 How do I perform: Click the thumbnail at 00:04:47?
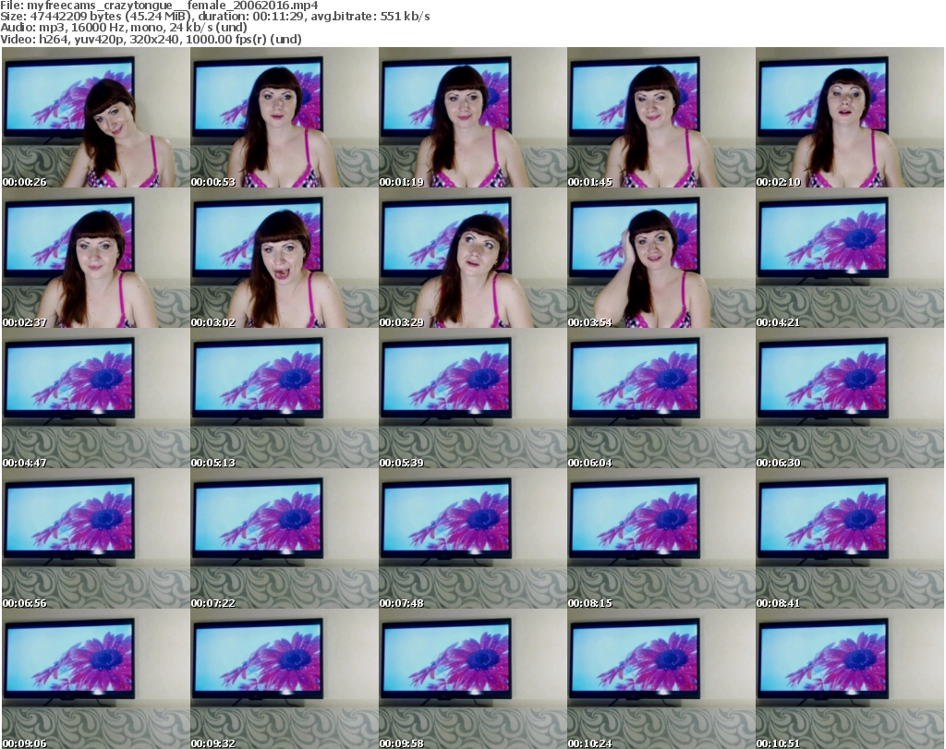point(96,399)
